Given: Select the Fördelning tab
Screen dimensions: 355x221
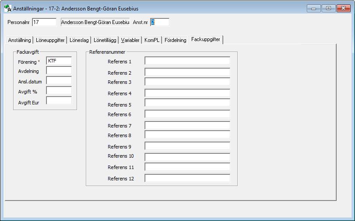Looking at the screenshot, I should [x=175, y=40].
